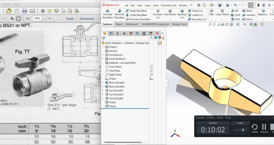
Task: Select the Wrap feature
Action: click(247, 11)
